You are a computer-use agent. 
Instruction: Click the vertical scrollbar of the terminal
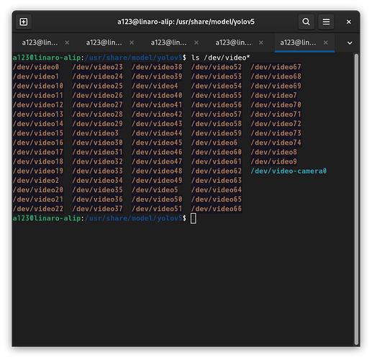click(356, 199)
